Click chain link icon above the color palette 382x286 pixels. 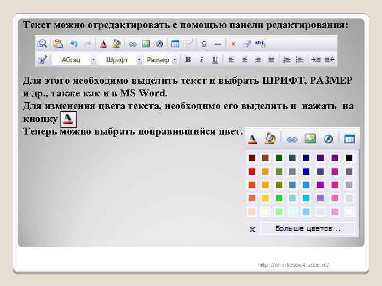tap(292, 140)
